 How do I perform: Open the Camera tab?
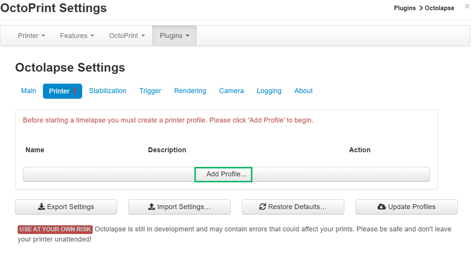click(x=231, y=91)
